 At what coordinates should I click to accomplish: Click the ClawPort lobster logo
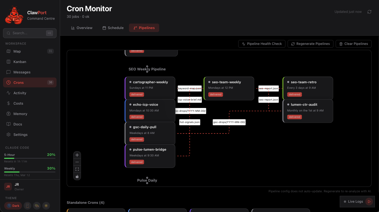pos(14,15)
